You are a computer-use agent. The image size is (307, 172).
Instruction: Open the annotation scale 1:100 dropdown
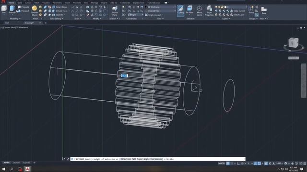279,163
